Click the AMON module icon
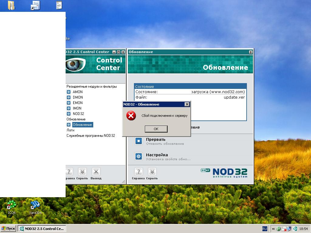This screenshot has width=311, height=233. pos(69,92)
